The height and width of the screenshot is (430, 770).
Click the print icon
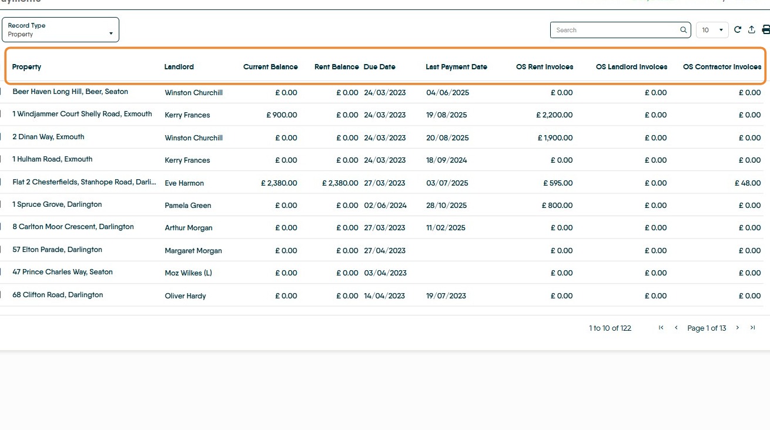(x=765, y=30)
